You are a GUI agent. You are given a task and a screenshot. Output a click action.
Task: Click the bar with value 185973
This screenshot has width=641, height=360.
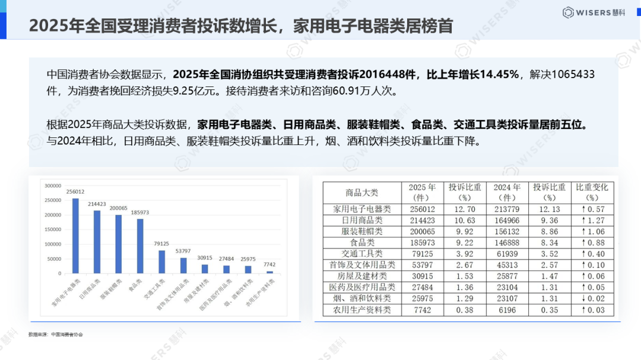pyautogui.click(x=140, y=246)
